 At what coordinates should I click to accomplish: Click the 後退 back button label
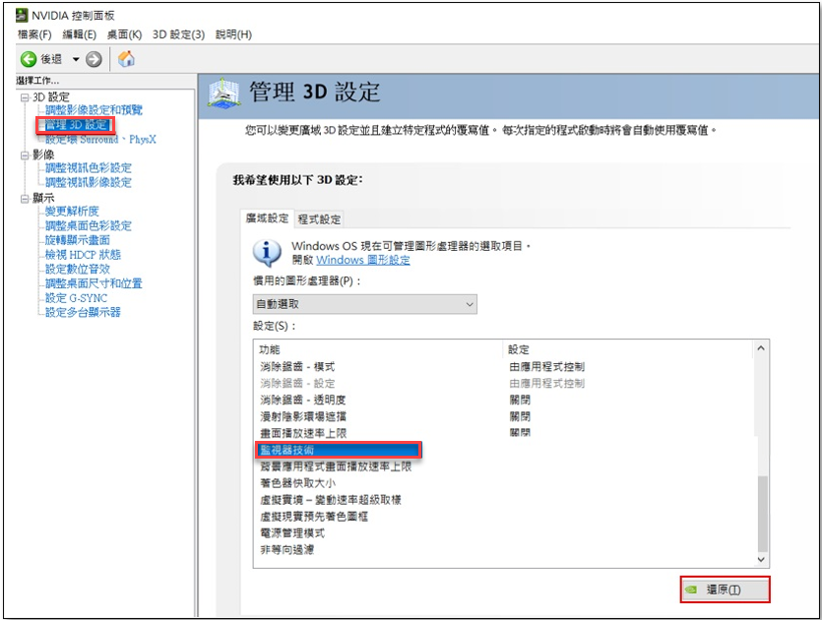tap(51, 59)
